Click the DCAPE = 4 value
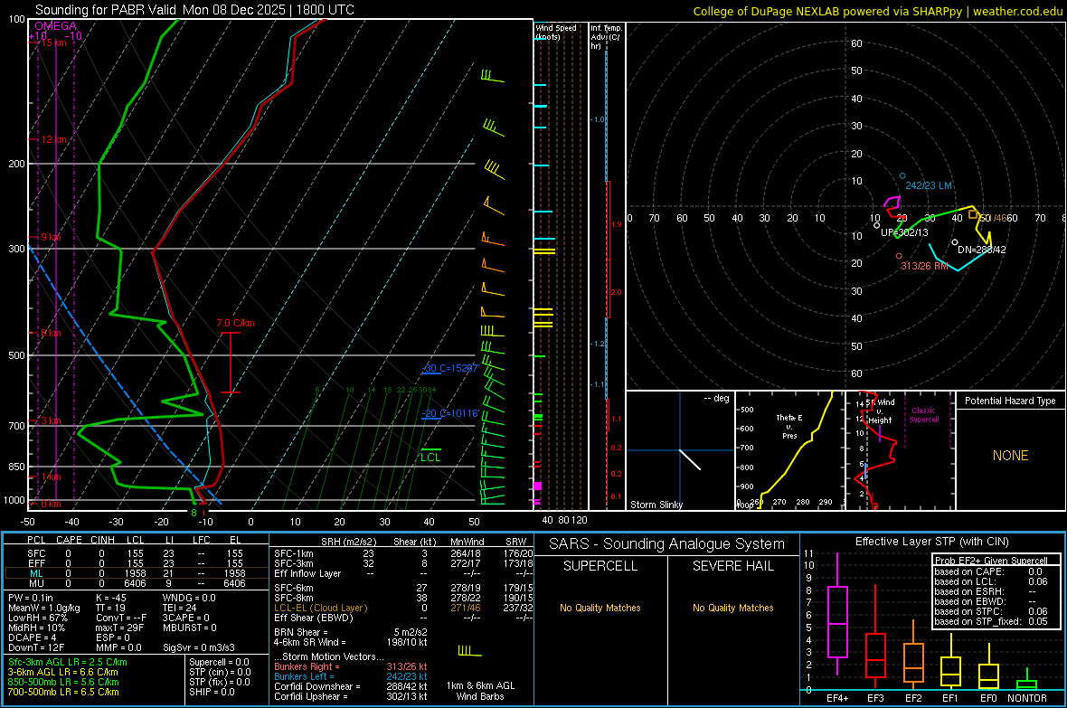The width and height of the screenshot is (1067, 708). click(x=32, y=637)
